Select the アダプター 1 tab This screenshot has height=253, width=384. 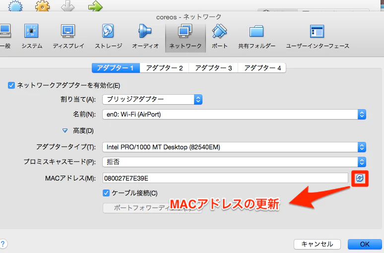[x=116, y=68]
